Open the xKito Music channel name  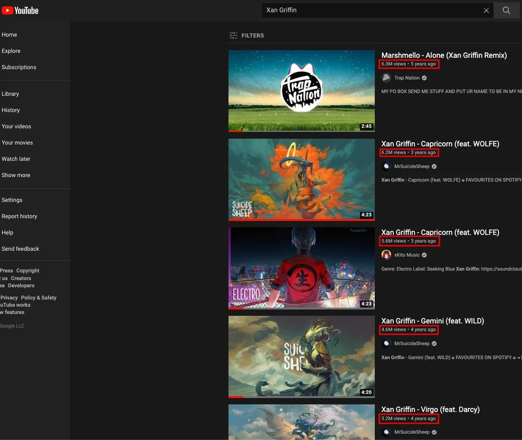(407, 255)
